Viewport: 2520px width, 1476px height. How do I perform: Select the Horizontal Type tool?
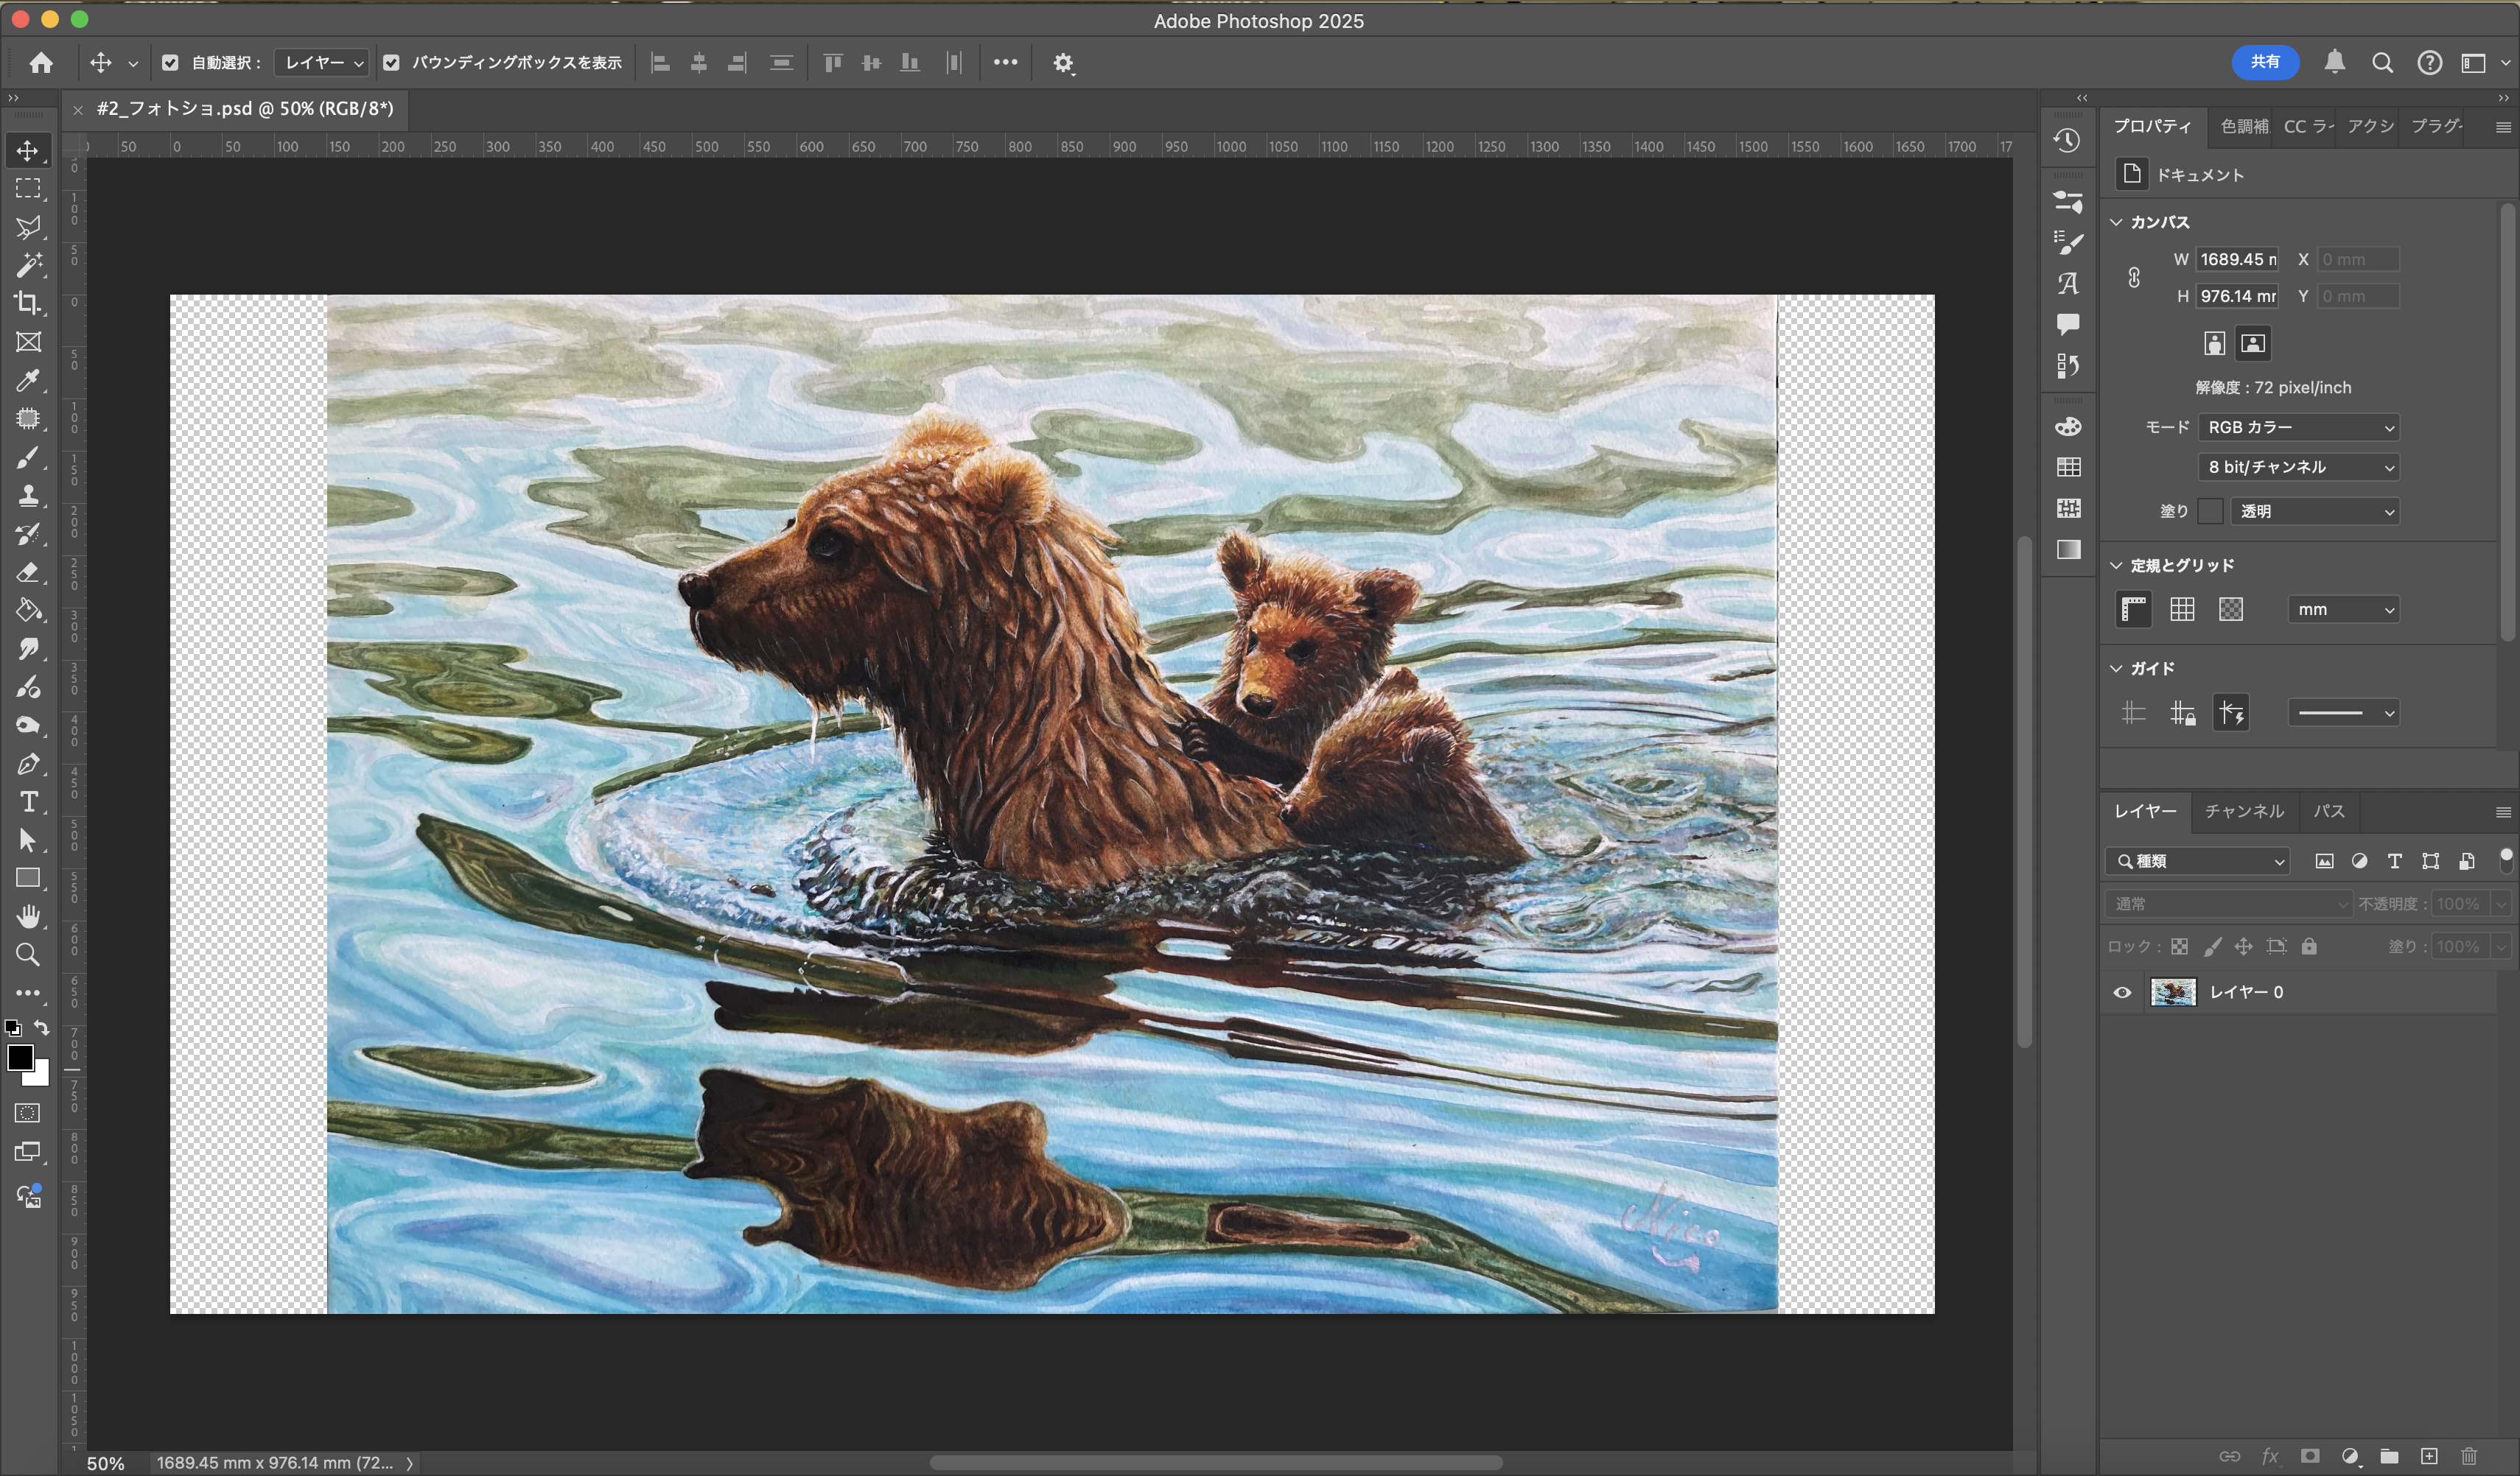tap(28, 803)
